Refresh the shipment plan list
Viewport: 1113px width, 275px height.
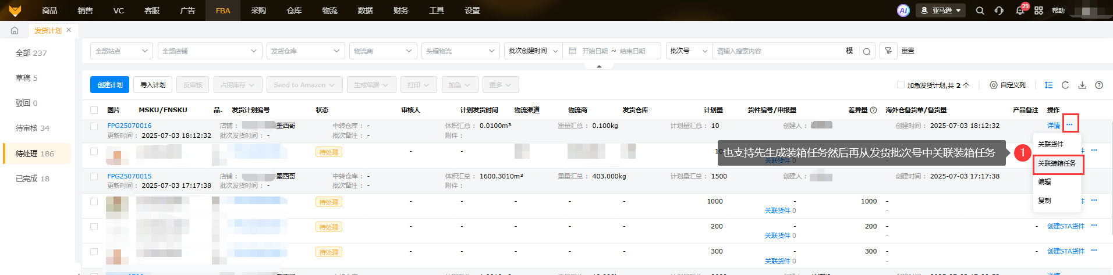point(1065,85)
